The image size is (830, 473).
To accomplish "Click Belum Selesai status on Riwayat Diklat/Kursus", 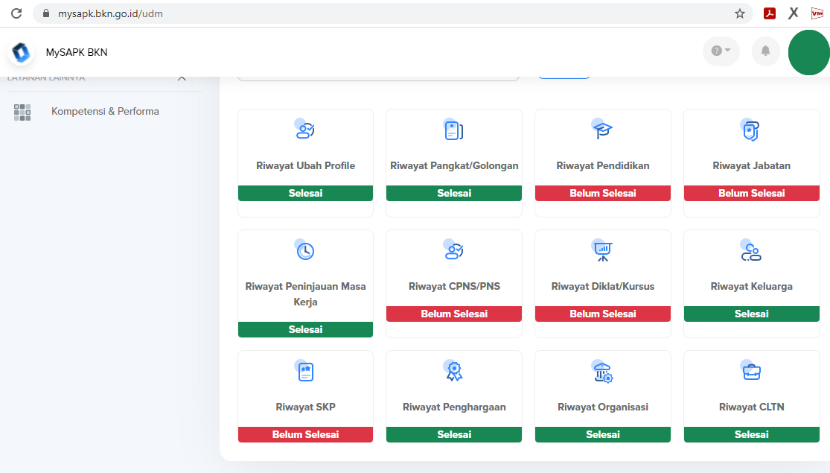I will (603, 314).
